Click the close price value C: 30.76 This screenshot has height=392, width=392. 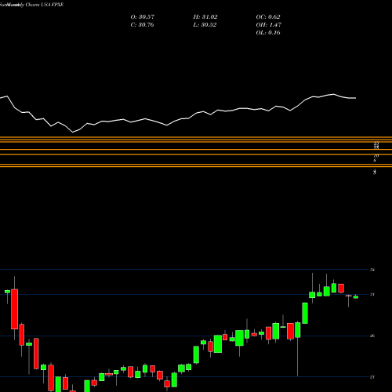pos(142,25)
